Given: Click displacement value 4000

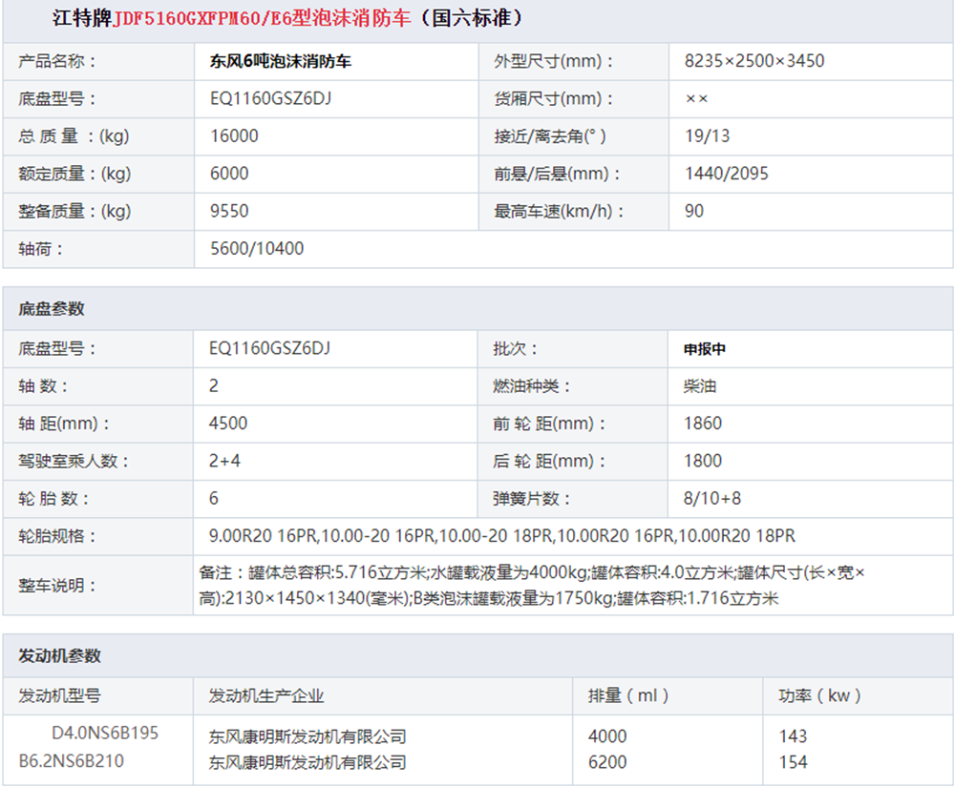Looking at the screenshot, I should pyautogui.click(x=607, y=736).
